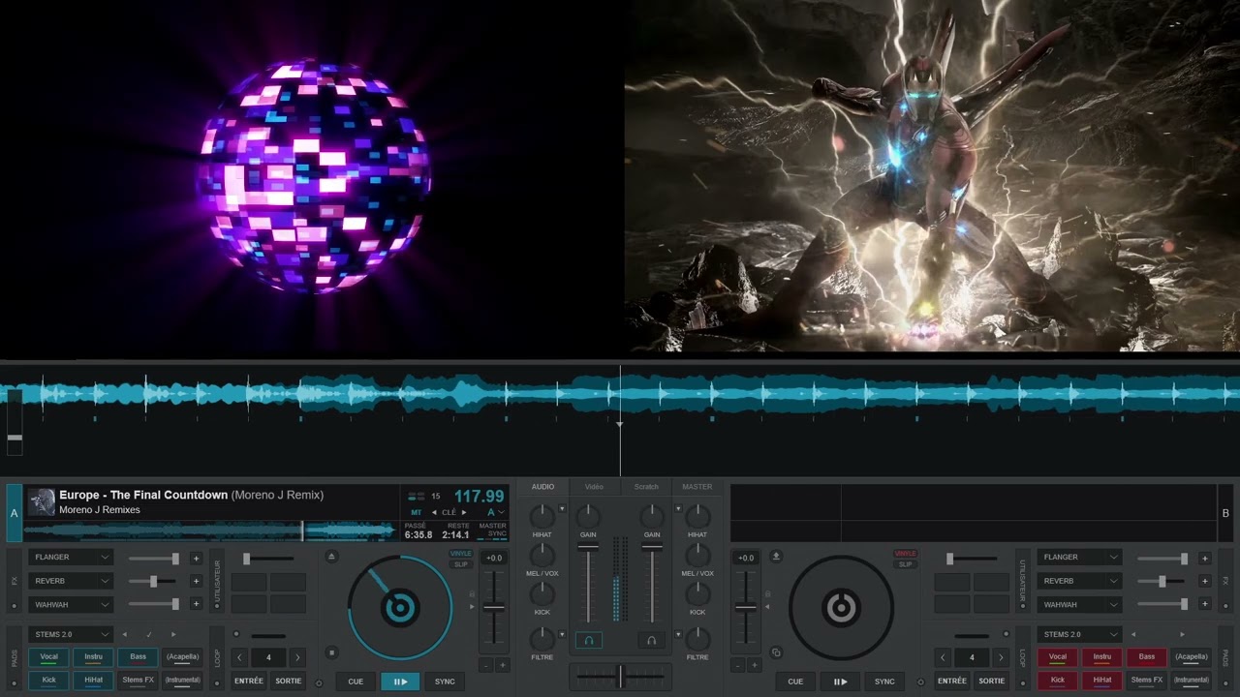
Task: Toggle the Kick stem pad on deck A
Action: (48, 681)
